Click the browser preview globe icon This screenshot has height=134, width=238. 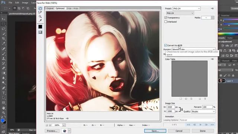64,131
